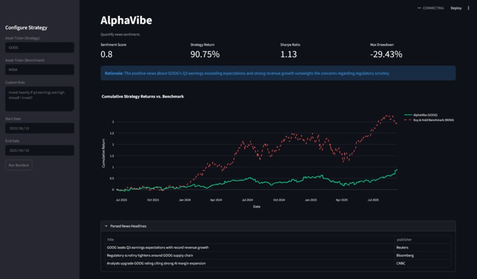Open the End Date picker field
Image resolution: width=477 pixels, height=279 pixels.
coord(40,150)
